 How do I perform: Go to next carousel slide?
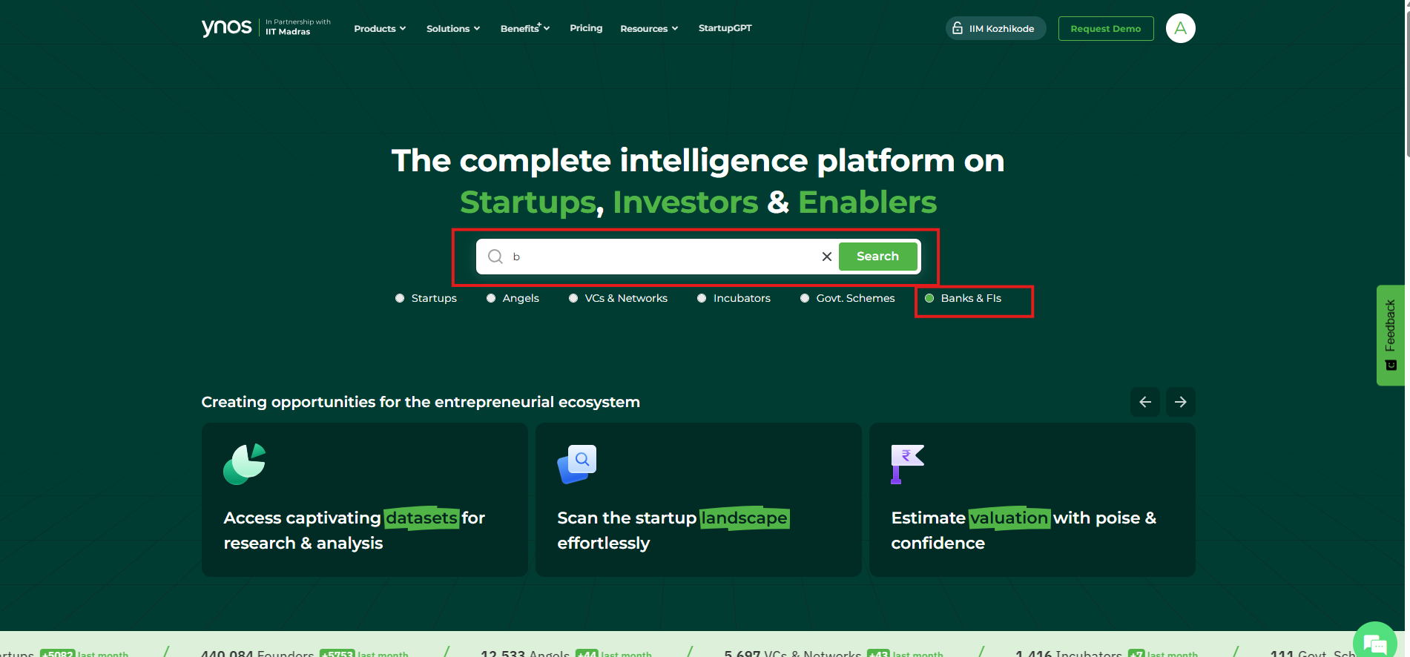[x=1180, y=402]
